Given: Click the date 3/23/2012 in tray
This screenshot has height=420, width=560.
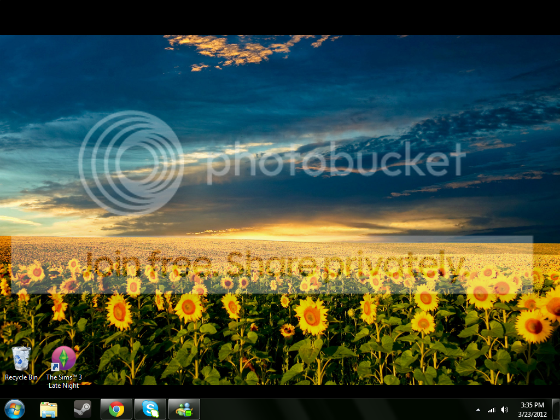Looking at the screenshot, I should point(532,415).
